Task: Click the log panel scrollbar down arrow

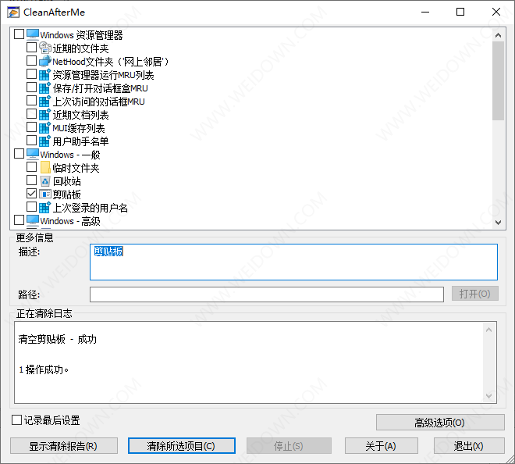Action: 488,396
